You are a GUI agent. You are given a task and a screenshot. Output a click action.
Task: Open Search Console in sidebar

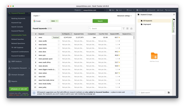[x=17, y=27]
